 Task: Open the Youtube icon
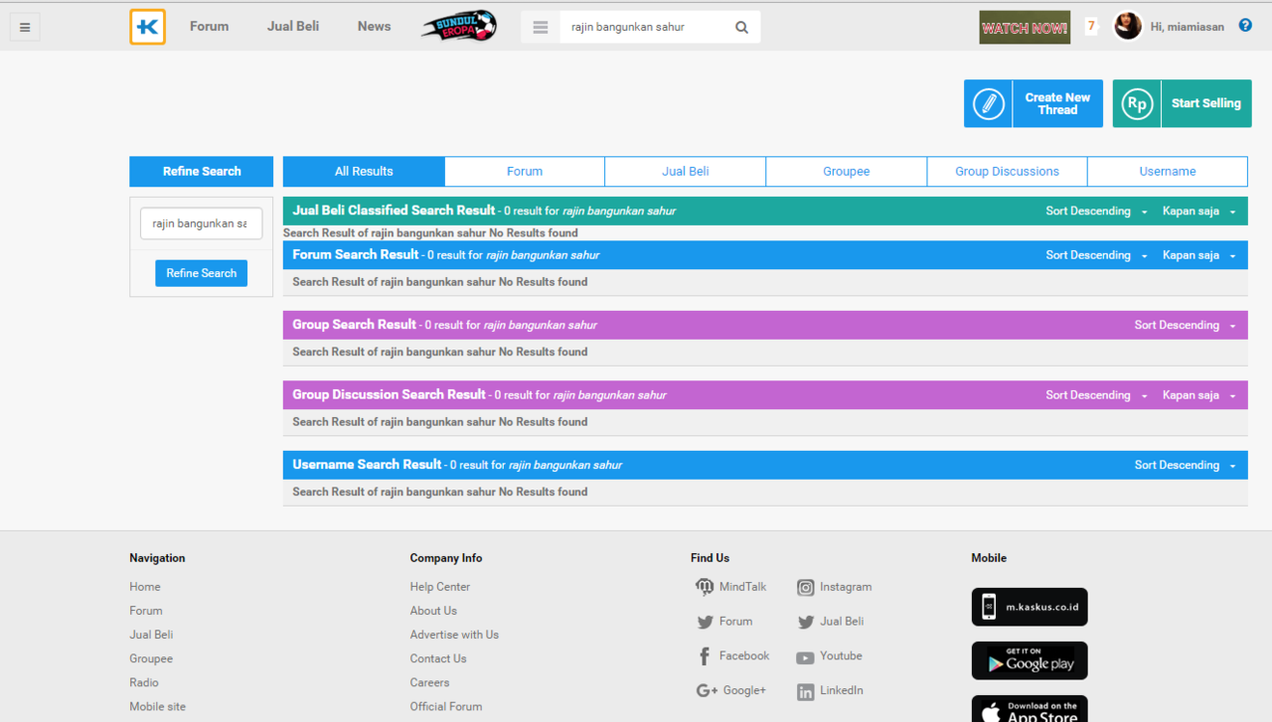coord(805,657)
